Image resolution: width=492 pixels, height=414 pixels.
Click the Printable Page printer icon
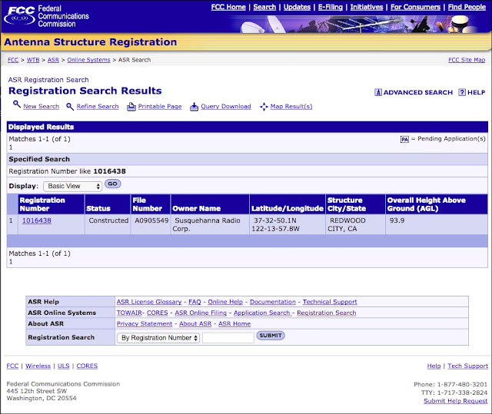point(131,107)
